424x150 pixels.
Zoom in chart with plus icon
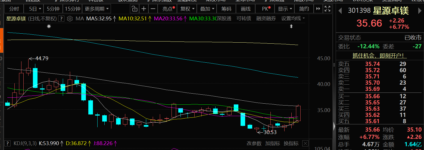144,9
